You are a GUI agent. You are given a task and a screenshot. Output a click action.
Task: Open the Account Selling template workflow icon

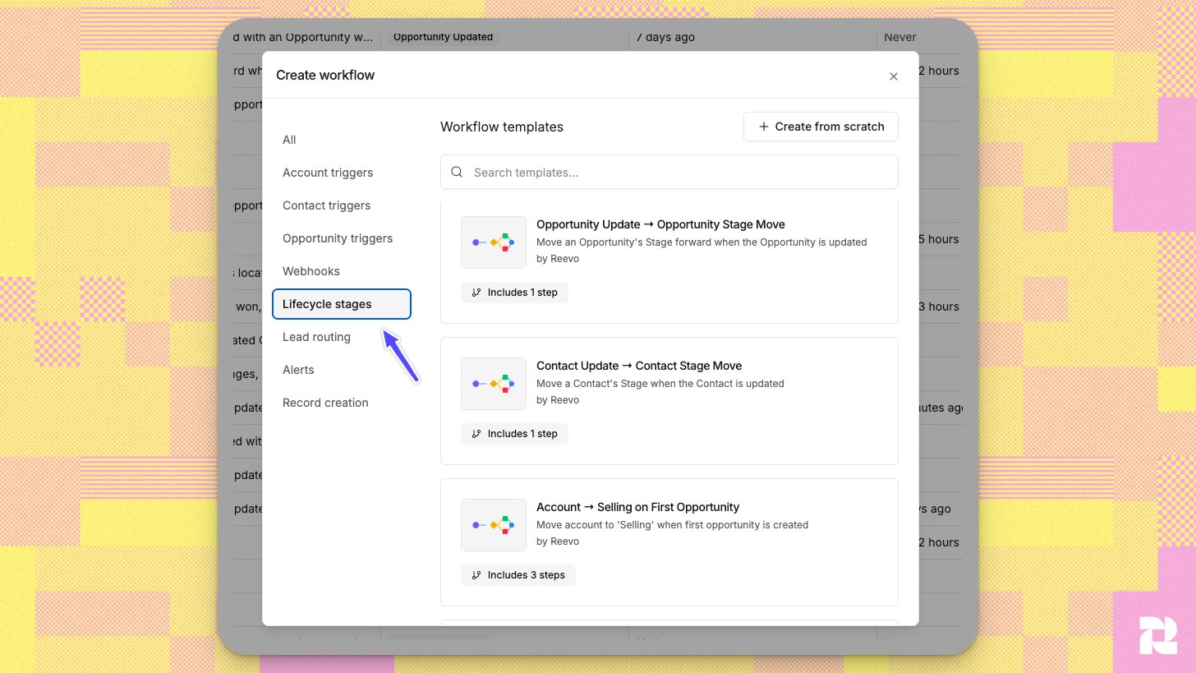click(493, 525)
